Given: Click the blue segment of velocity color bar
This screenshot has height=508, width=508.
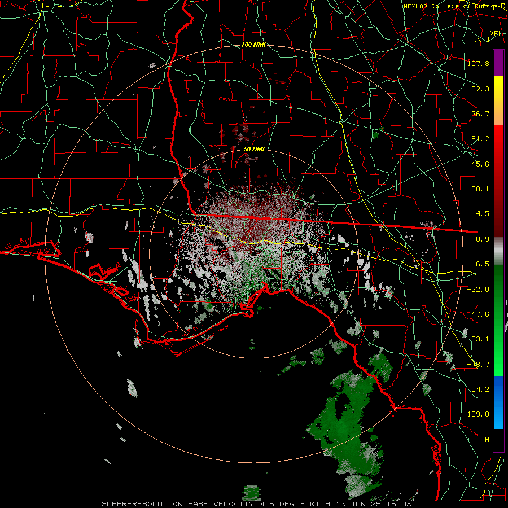Looking at the screenshot, I should 498,402.
